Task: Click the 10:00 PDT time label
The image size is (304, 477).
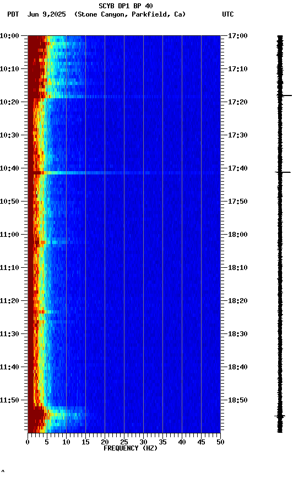Action: point(9,36)
